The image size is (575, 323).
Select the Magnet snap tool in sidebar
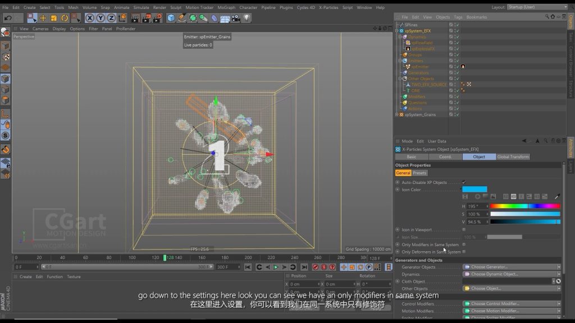click(x=6, y=149)
